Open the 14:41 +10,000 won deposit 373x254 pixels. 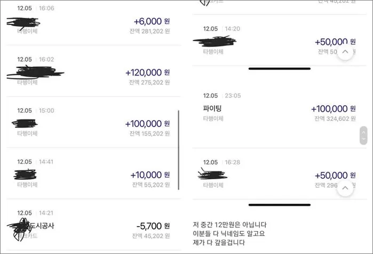point(92,173)
